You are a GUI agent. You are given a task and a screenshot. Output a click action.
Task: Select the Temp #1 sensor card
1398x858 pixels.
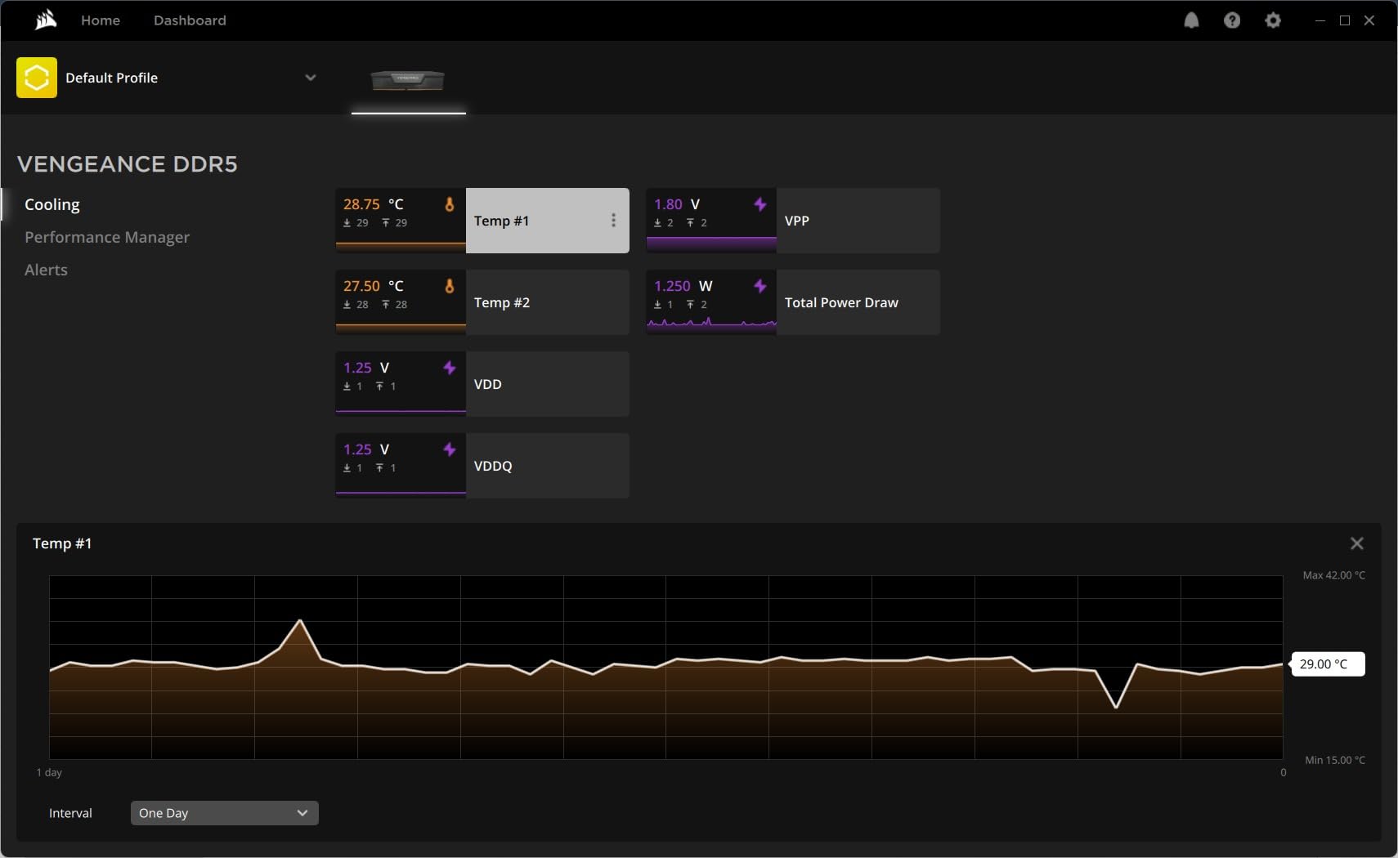pos(482,221)
